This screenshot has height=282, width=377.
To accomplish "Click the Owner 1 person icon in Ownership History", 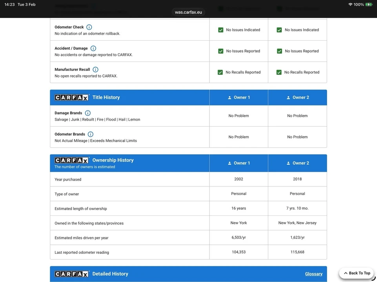I will point(229,163).
